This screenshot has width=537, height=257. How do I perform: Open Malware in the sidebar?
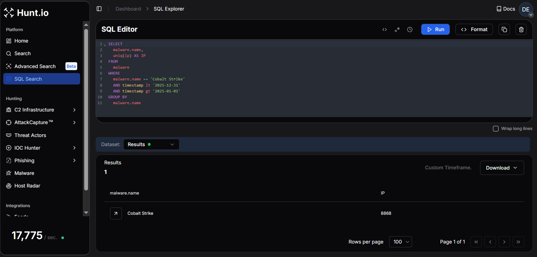tap(42, 173)
